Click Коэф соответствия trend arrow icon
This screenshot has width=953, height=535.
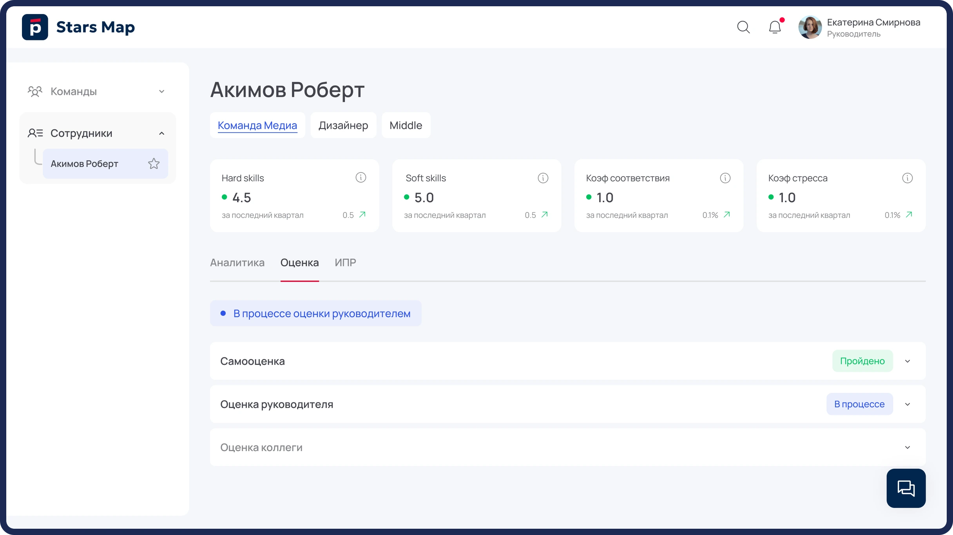coord(727,214)
